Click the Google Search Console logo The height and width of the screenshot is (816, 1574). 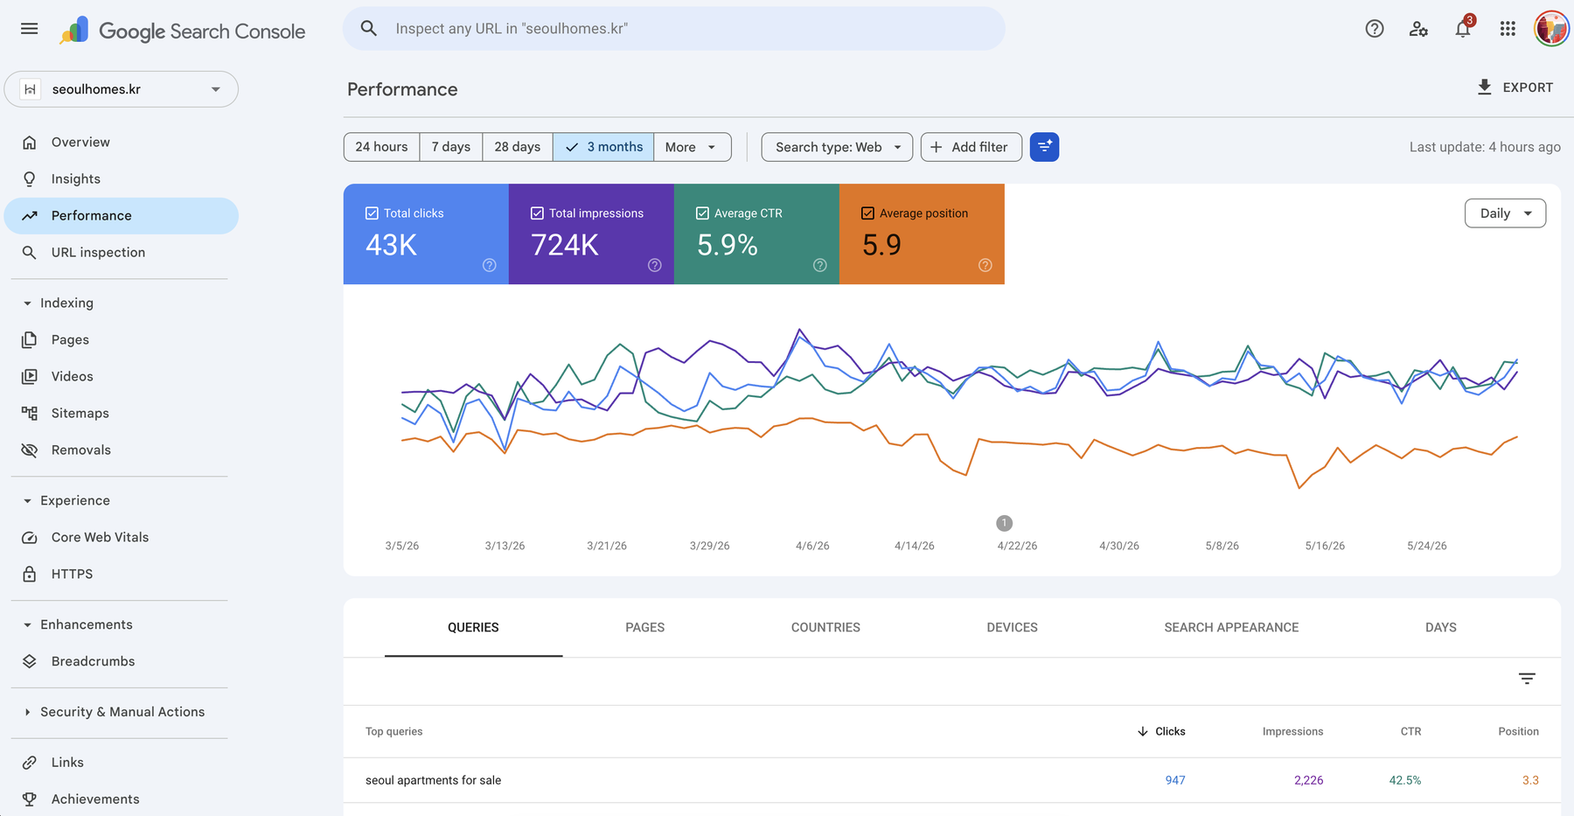pyautogui.click(x=183, y=31)
